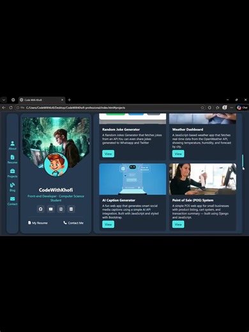Expand the tab actions chevron dropdown

point(4,100)
